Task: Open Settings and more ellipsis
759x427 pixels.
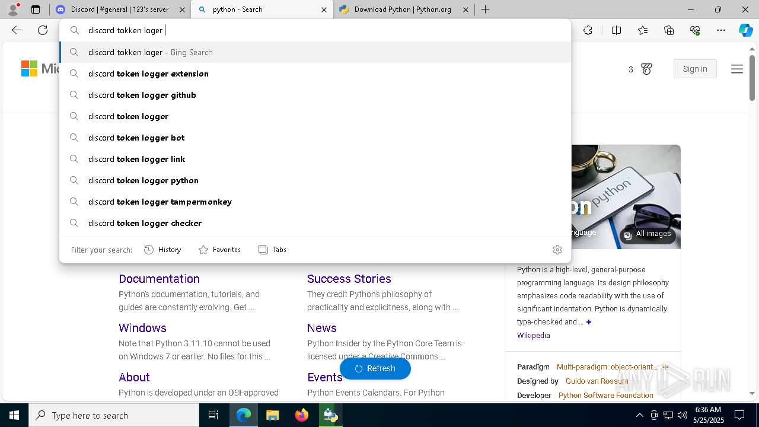Action: click(x=721, y=30)
